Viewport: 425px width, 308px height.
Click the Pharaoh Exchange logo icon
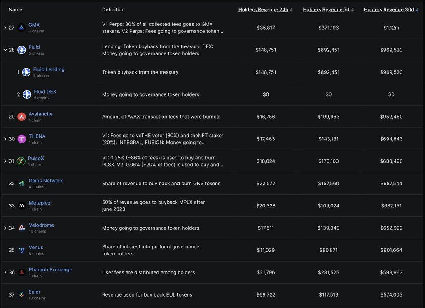pyautogui.click(x=22, y=273)
